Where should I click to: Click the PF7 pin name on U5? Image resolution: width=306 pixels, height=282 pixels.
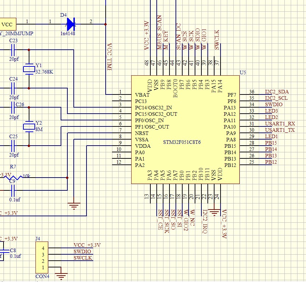(x=232, y=95)
